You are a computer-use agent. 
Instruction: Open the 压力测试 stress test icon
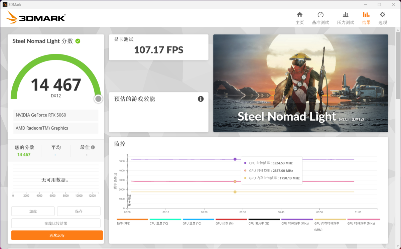346,15
